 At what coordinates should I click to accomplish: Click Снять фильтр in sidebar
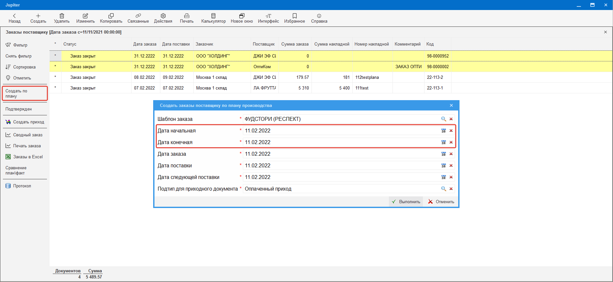[x=18, y=56]
